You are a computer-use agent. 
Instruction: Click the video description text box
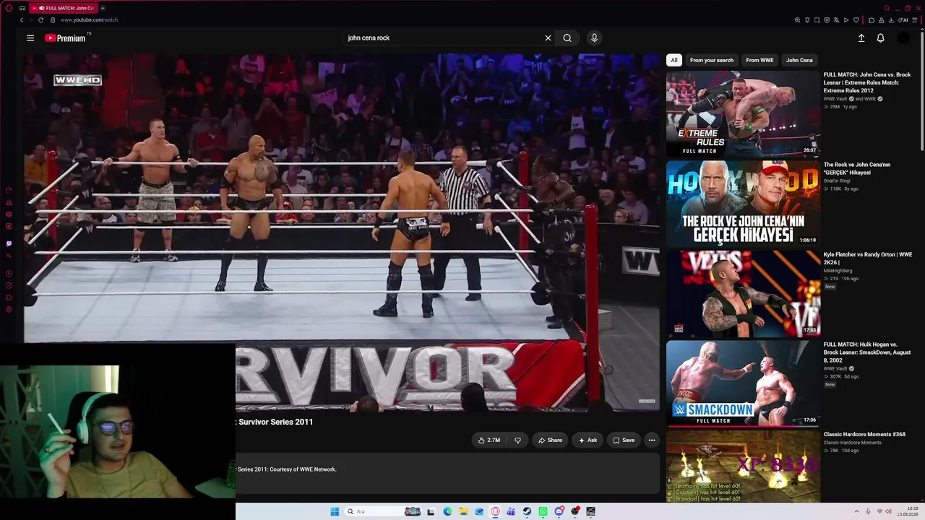[x=447, y=473]
